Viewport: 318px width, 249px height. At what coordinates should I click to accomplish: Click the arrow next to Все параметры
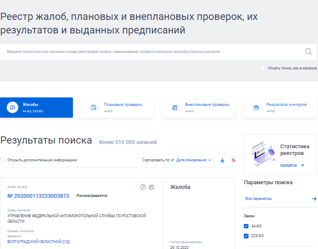coord(314,199)
